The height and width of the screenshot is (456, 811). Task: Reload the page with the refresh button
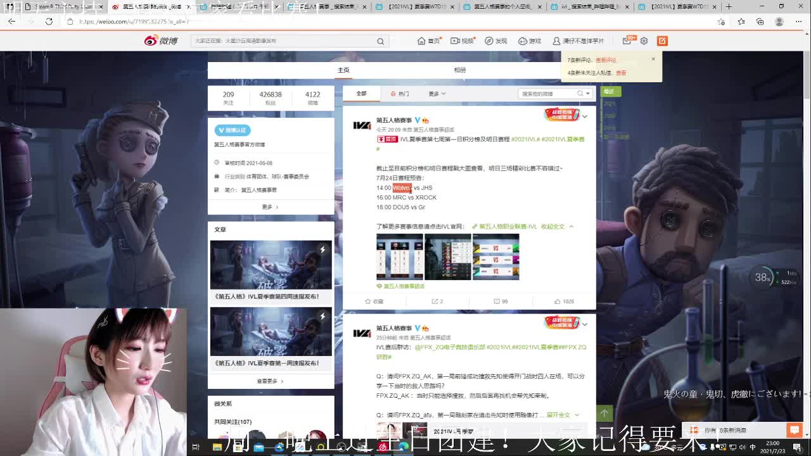(x=49, y=21)
